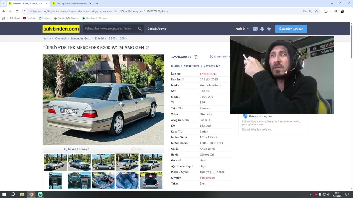
Task: Open Donate ByNoGame bookmark
Action: 66,18
